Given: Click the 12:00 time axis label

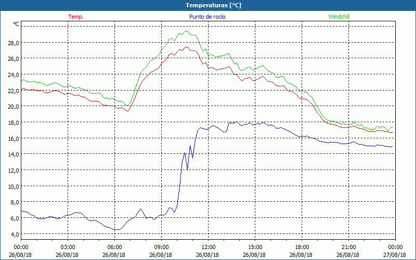Looking at the screenshot, I should point(209,248).
